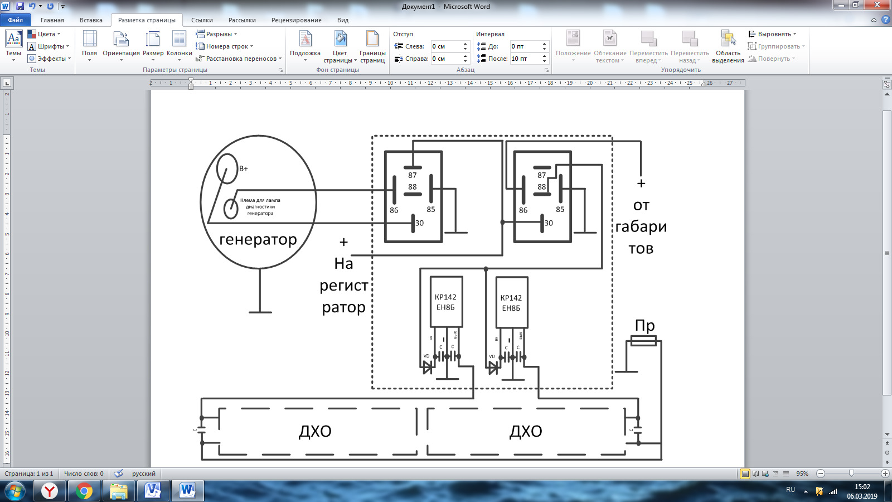This screenshot has width=892, height=502.
Task: Open Paragraph (Абзац) dialog launcher
Action: click(546, 70)
